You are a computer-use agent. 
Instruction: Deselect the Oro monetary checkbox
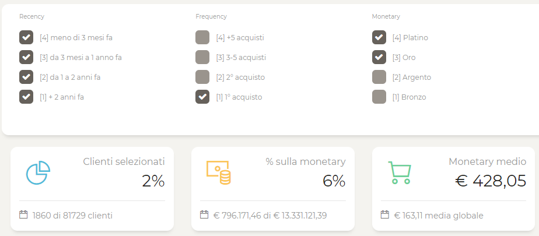(379, 57)
